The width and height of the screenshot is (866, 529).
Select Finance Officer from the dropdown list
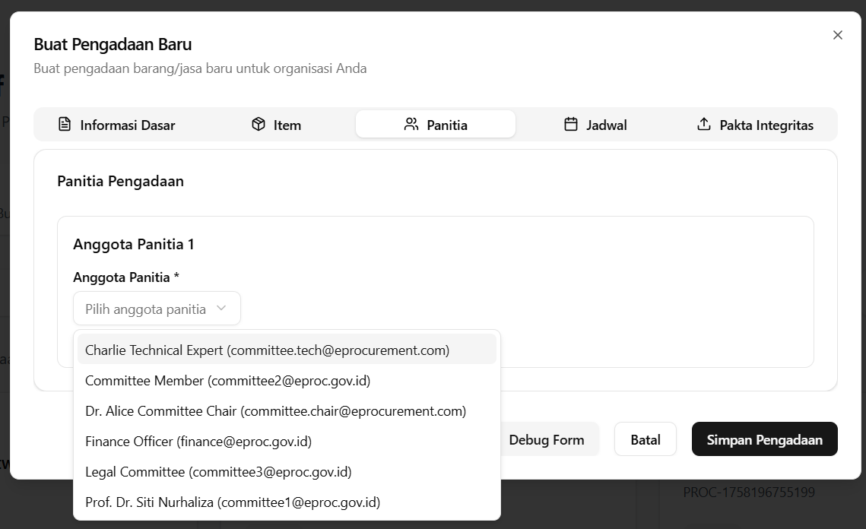(x=198, y=442)
